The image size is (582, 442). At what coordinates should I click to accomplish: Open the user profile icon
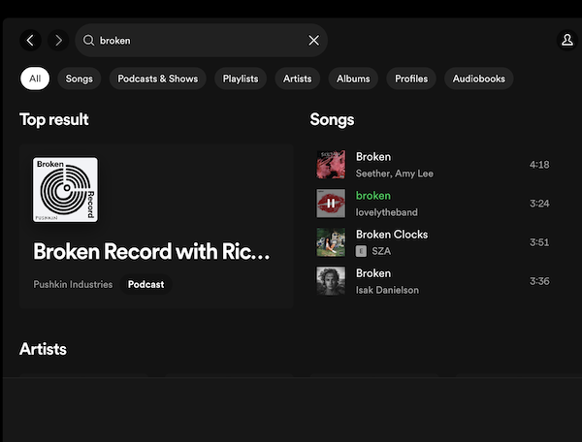pyautogui.click(x=566, y=40)
